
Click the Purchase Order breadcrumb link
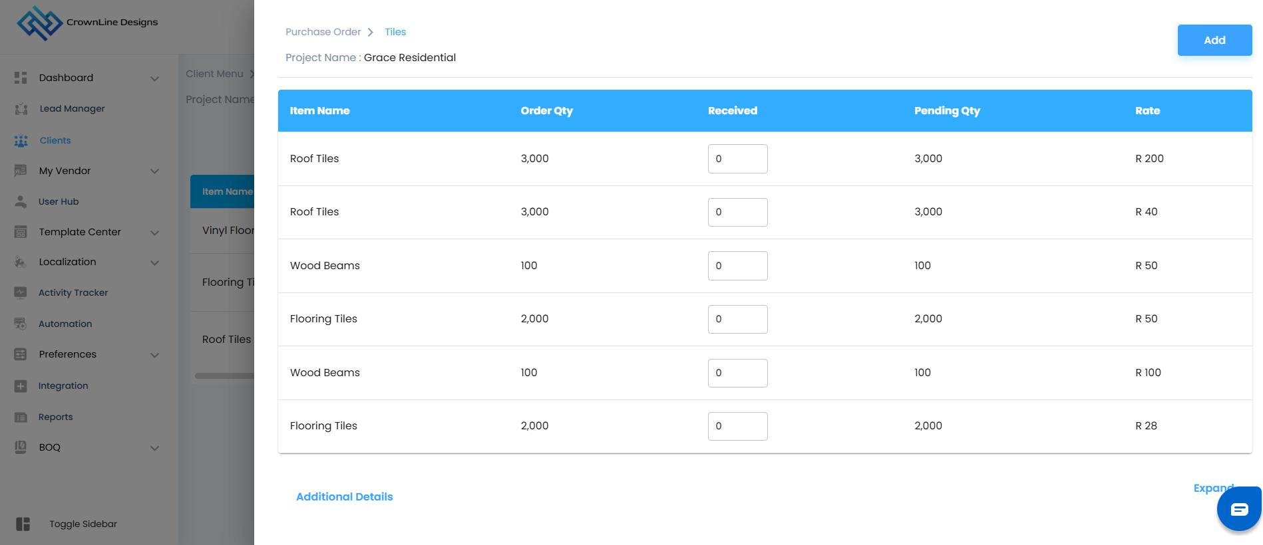[323, 32]
